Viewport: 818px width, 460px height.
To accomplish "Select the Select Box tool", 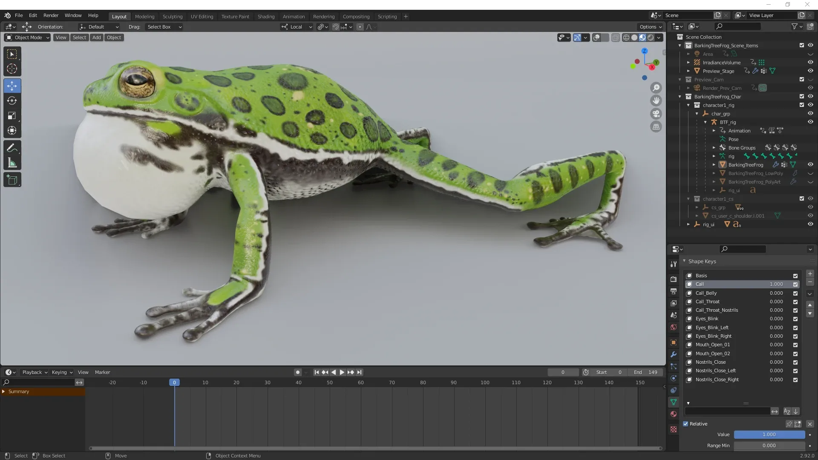I will [12, 54].
